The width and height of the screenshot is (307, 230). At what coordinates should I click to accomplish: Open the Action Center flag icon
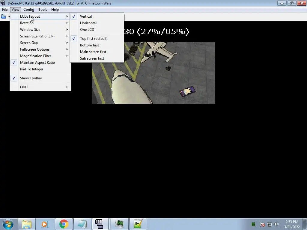(x=262, y=224)
